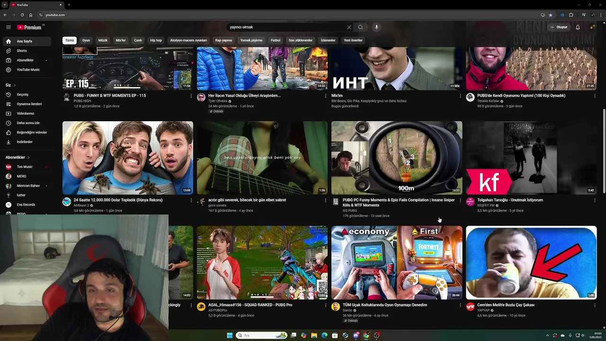Open options for Cem'den Melih'e video
The width and height of the screenshot is (606, 341).
(595, 305)
